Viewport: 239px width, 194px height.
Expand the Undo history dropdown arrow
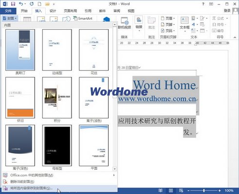(25, 4)
